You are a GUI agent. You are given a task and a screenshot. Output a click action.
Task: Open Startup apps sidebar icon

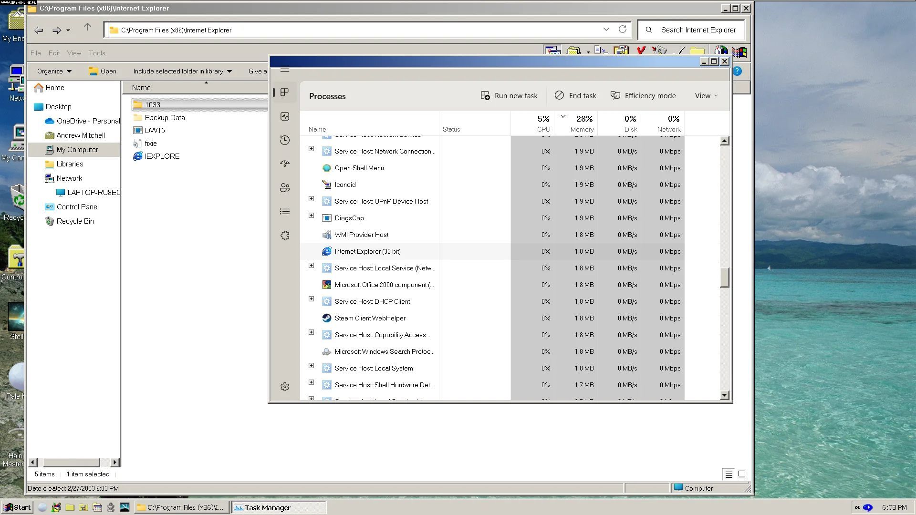click(285, 164)
